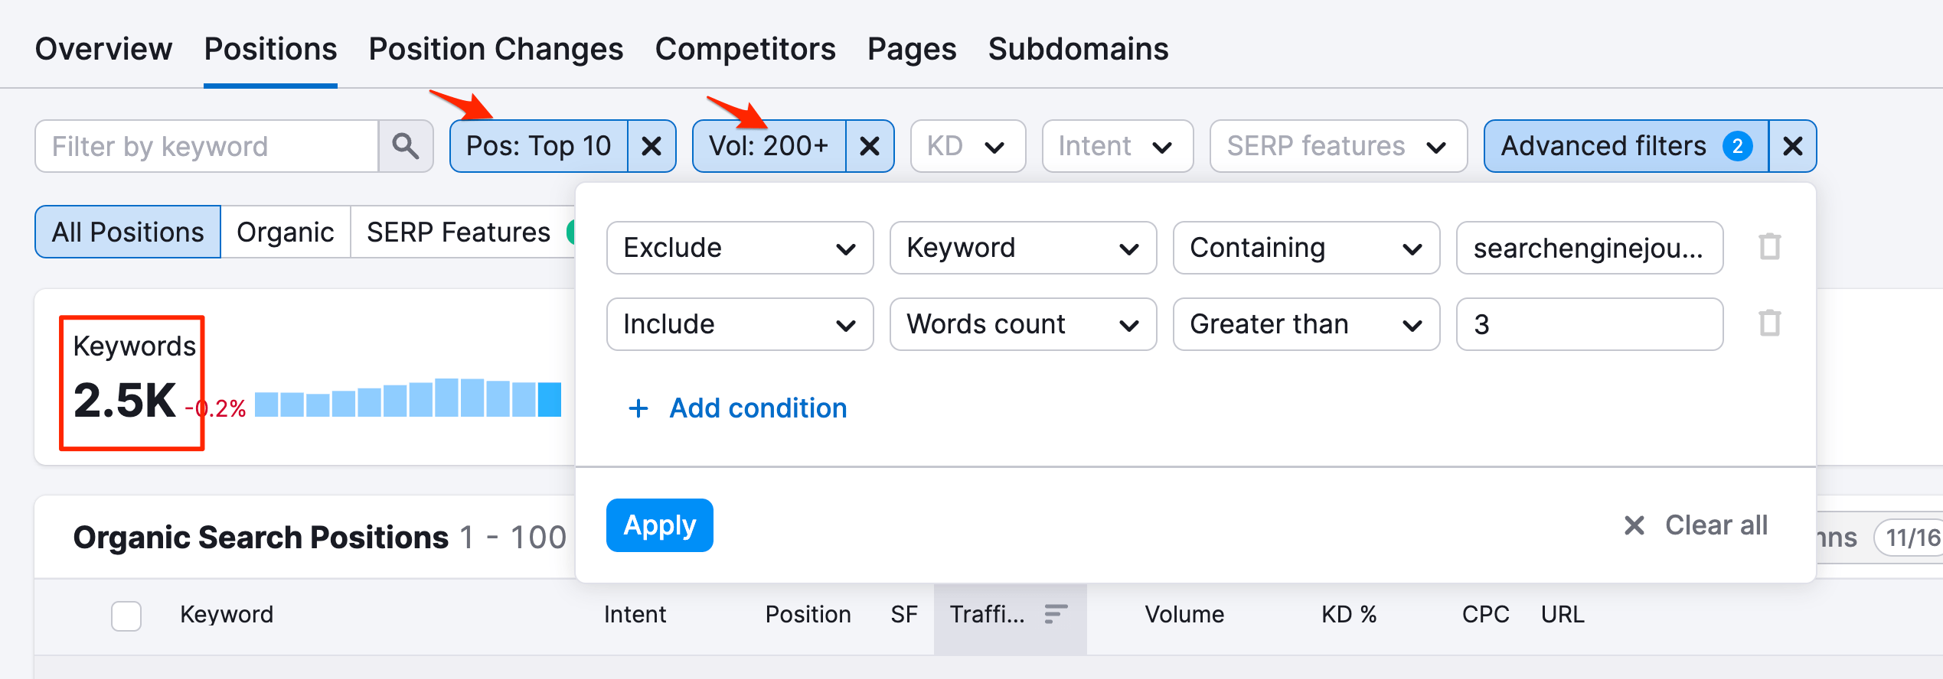Focus the Filter by keyword field

207,146
